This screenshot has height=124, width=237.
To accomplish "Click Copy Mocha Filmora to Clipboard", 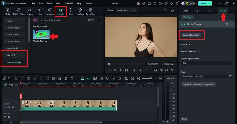I will 198,85.
